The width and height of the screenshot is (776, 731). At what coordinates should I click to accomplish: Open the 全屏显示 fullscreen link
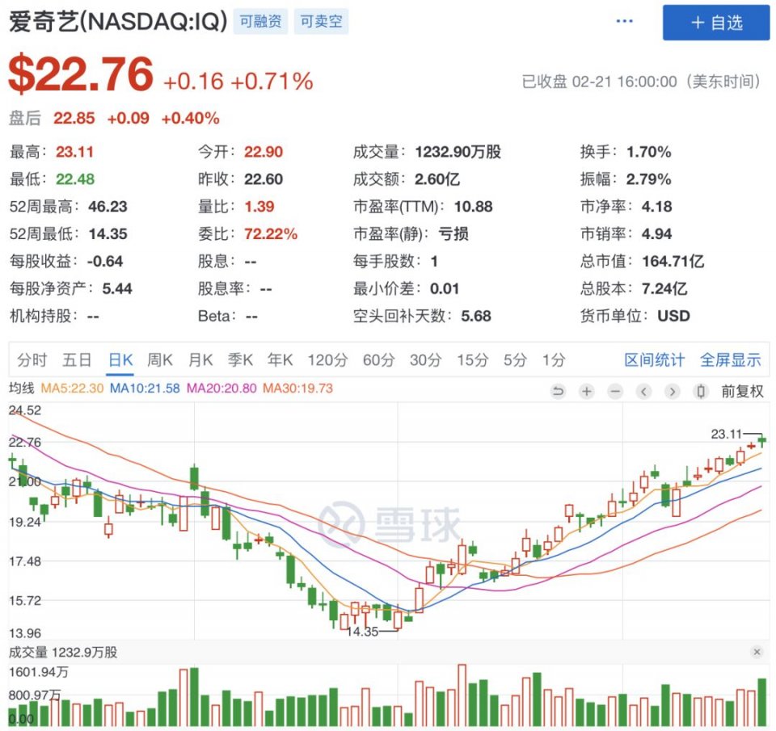coord(731,360)
